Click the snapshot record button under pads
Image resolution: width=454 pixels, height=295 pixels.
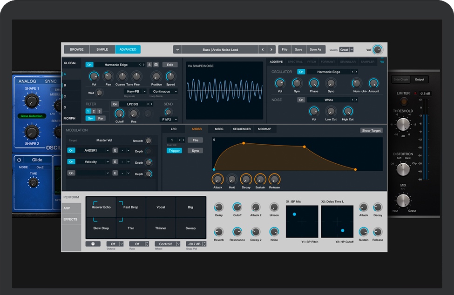click(x=93, y=244)
